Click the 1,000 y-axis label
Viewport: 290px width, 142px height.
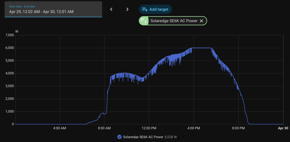(10, 112)
